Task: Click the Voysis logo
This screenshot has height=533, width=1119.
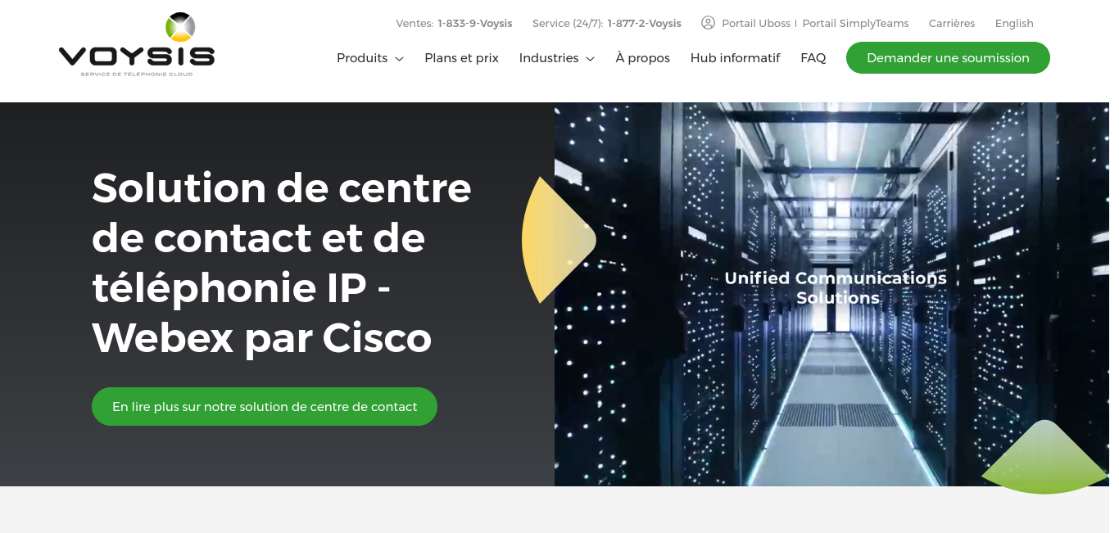Action: (137, 45)
